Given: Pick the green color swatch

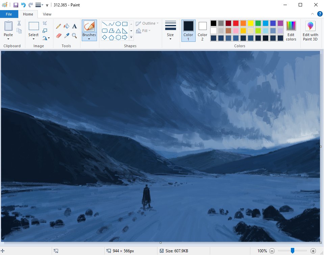Looking at the screenshot, I should (258, 23).
